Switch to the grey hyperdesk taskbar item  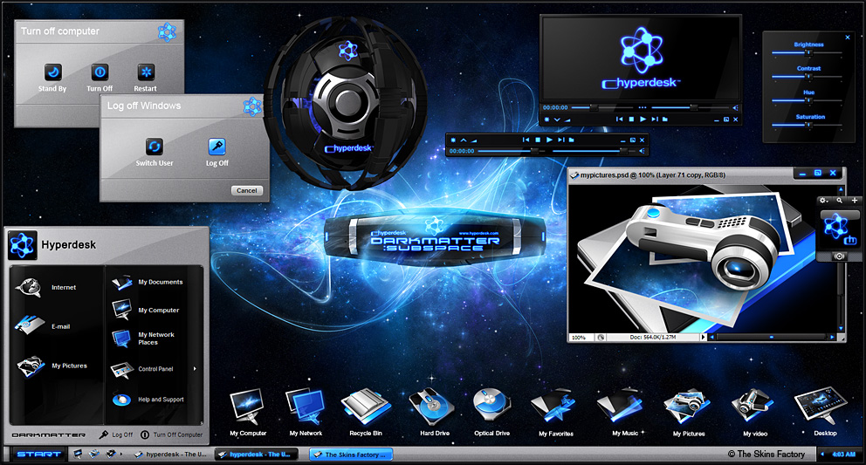[170, 455]
